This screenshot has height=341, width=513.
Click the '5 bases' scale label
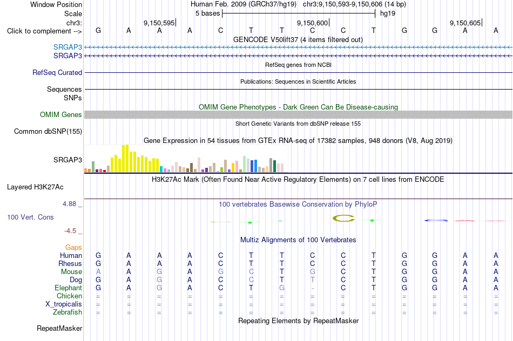[x=208, y=13]
